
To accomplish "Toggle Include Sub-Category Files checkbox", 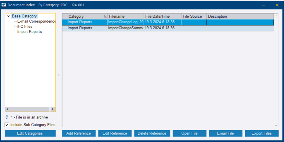I will tap(7, 125).
